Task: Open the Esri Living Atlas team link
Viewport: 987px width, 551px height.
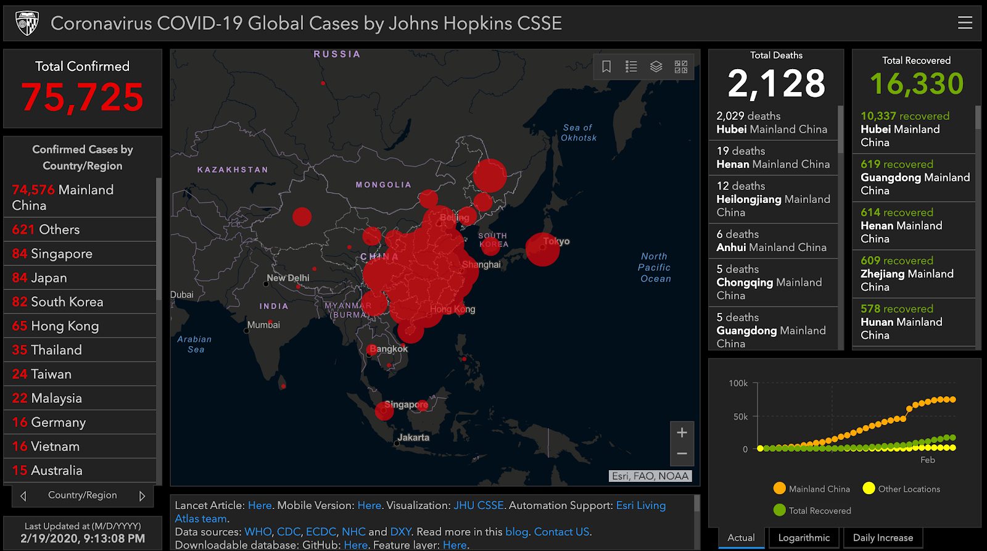Action: (x=641, y=505)
